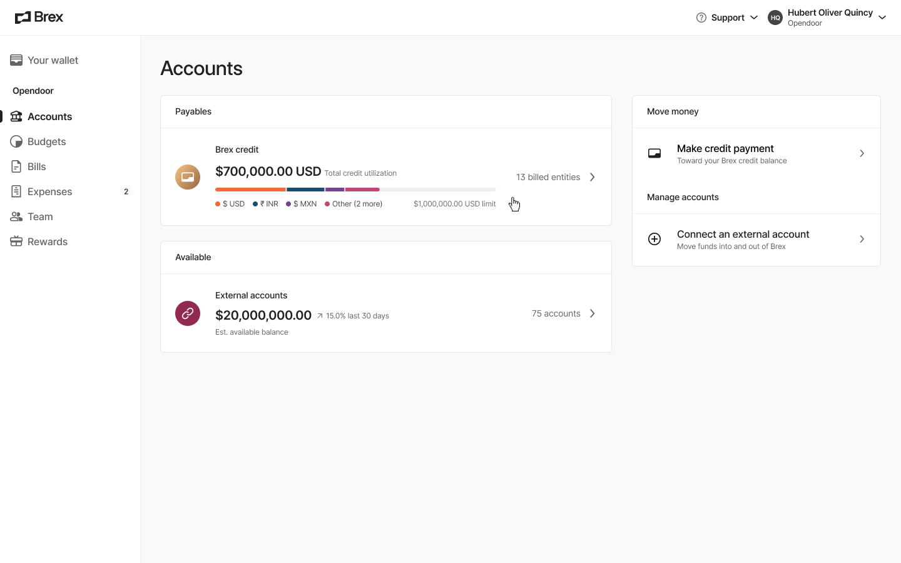Open Rewards in the sidebar
This screenshot has width=901, height=563.
tap(47, 241)
